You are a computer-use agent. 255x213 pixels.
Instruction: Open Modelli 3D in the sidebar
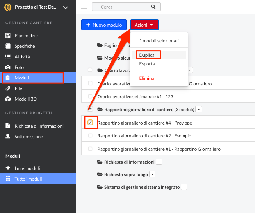(25, 99)
